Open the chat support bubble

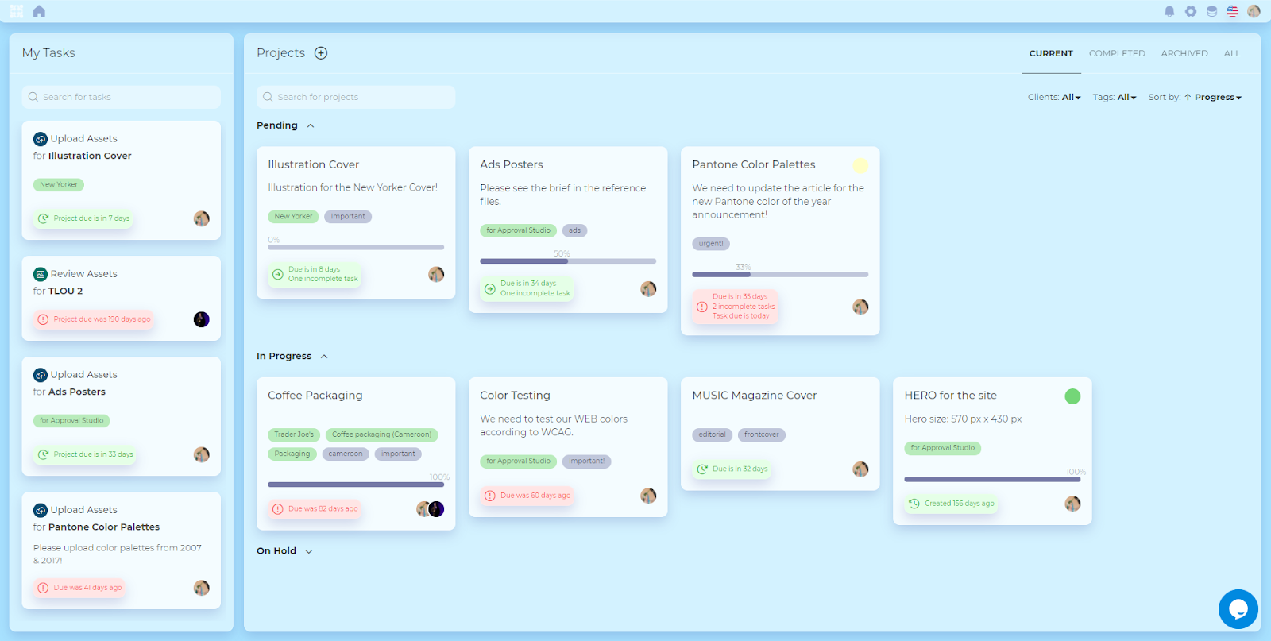(1238, 609)
